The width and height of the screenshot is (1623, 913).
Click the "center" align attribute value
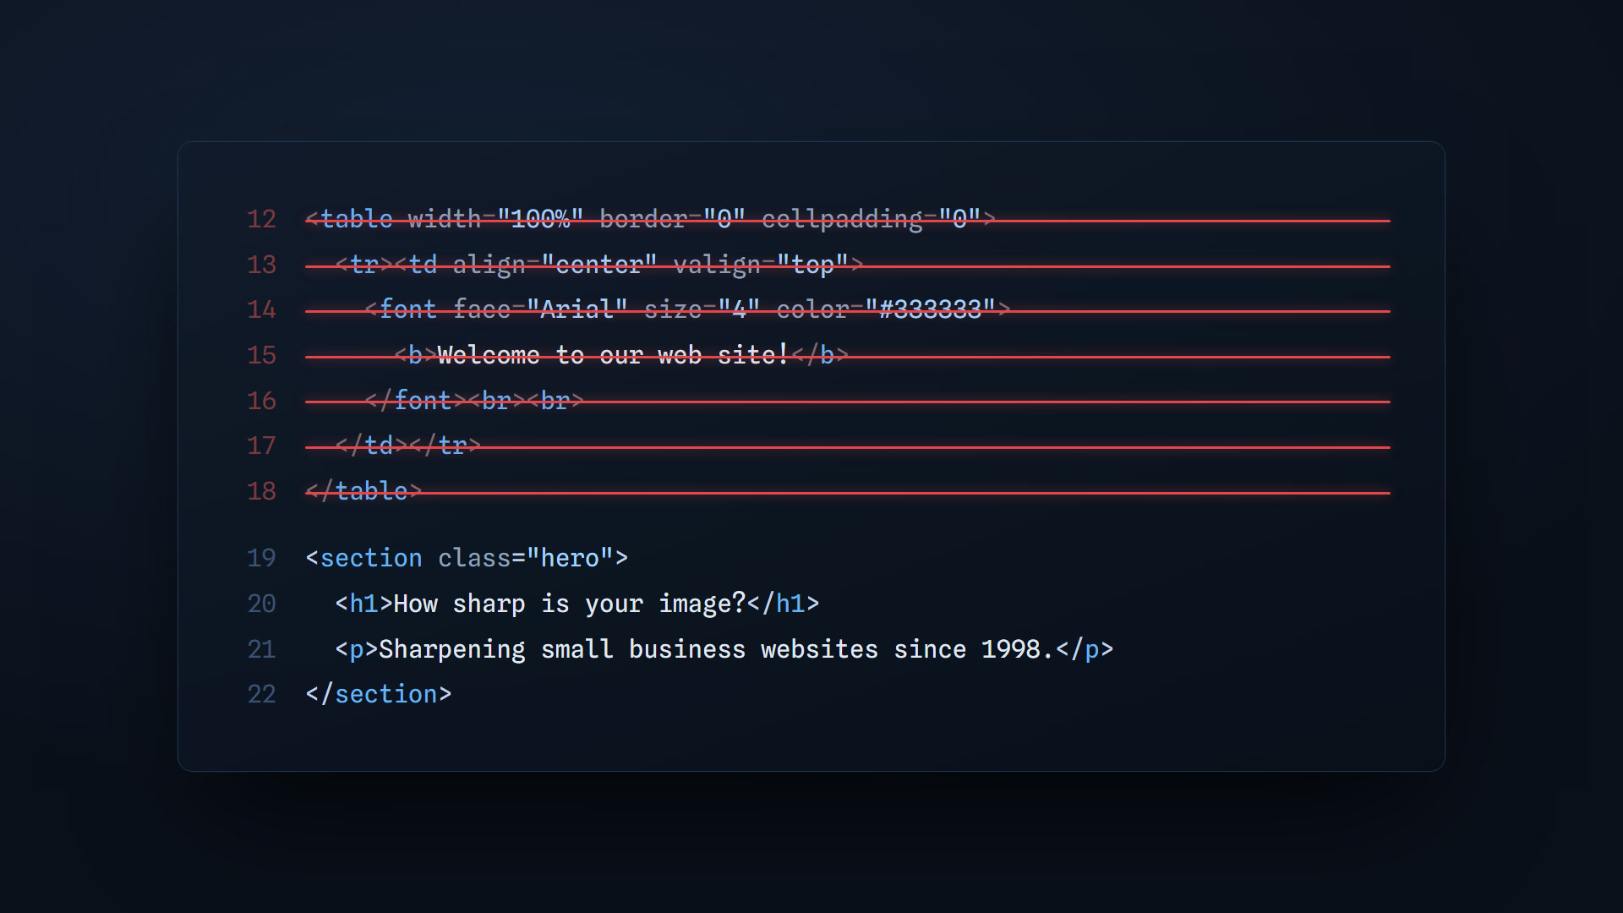599,265
